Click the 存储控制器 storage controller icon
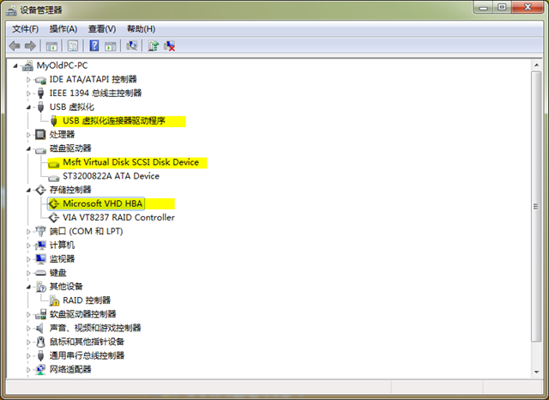This screenshot has height=400, width=549. [x=40, y=190]
